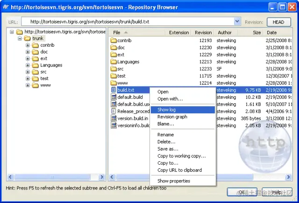Viewport: 299px width, 203px height.
Task: Click the trunk folder icon in tree
Action: coord(27,38)
